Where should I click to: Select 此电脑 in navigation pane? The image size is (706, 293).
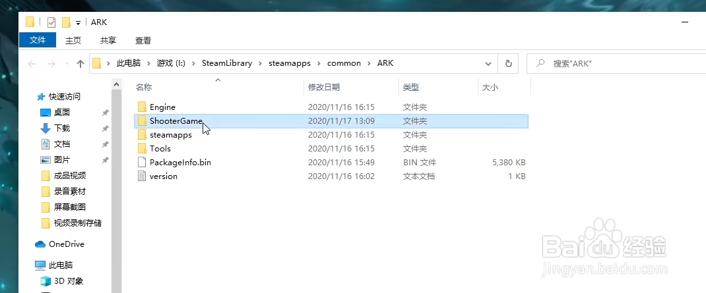[x=61, y=265]
